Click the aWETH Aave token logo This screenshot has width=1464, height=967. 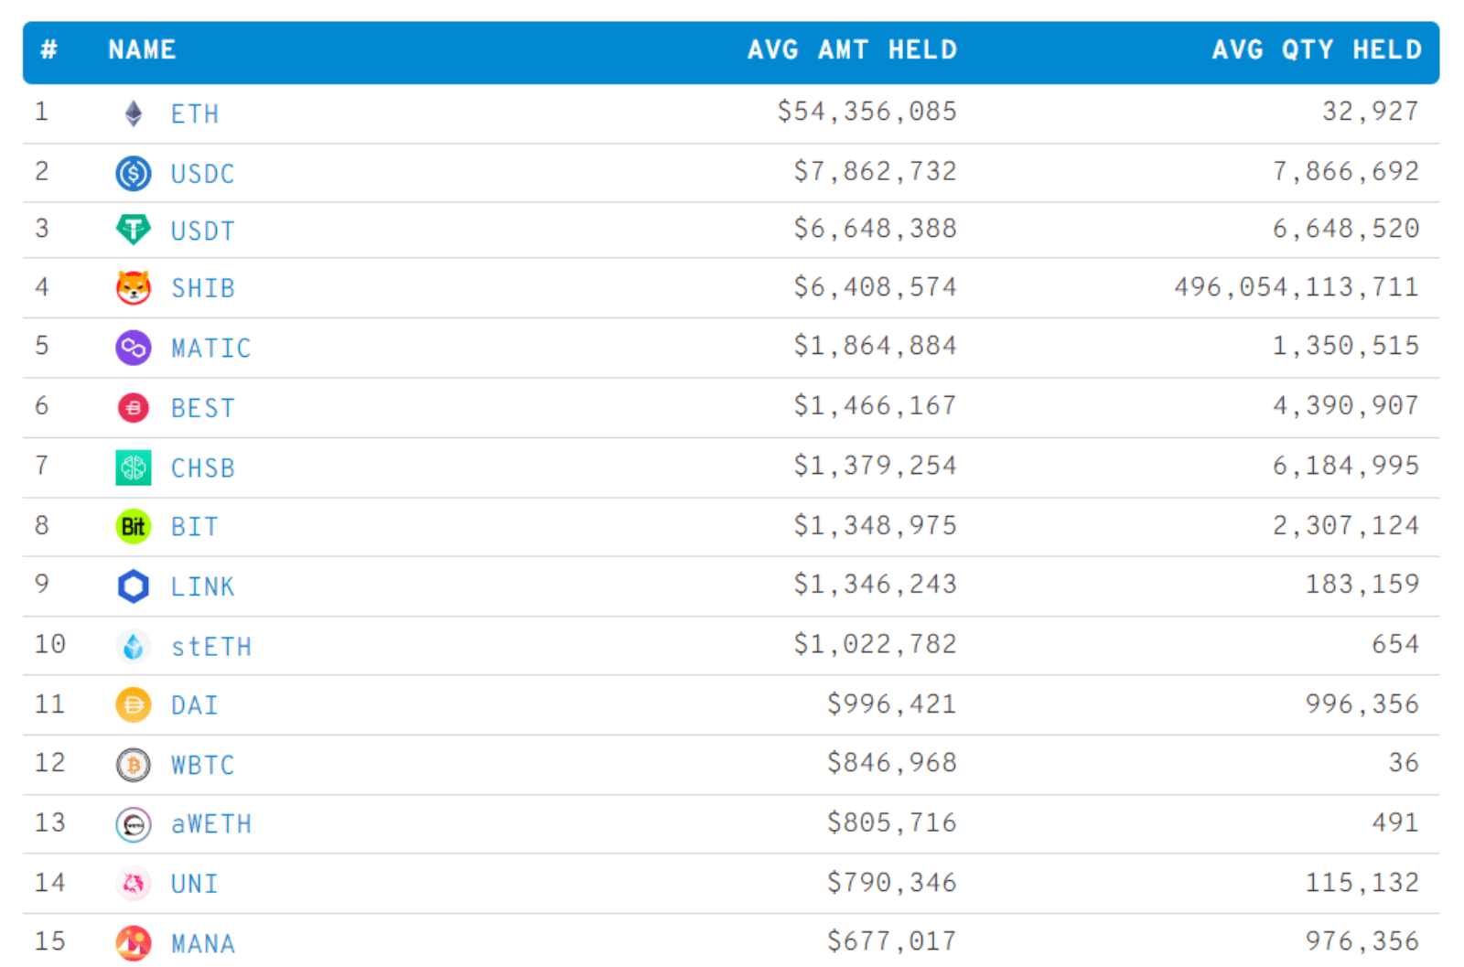click(x=134, y=822)
